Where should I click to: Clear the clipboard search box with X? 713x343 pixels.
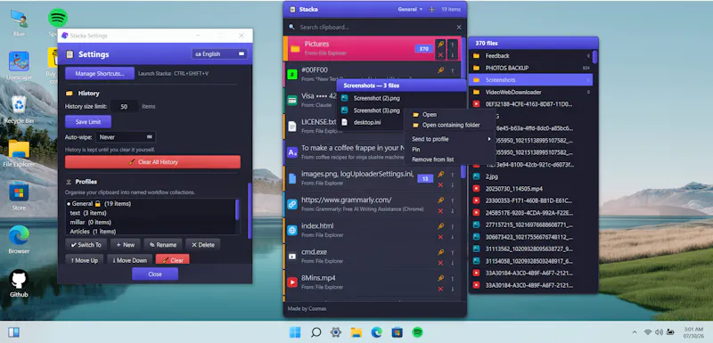coord(459,28)
